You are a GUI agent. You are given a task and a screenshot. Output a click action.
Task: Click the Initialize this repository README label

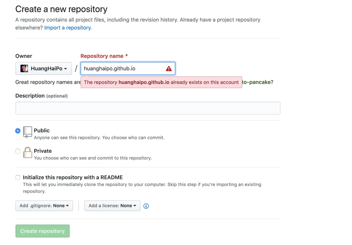[x=73, y=178]
